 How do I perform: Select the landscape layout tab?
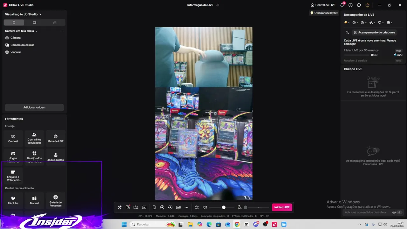pyautogui.click(x=34, y=23)
